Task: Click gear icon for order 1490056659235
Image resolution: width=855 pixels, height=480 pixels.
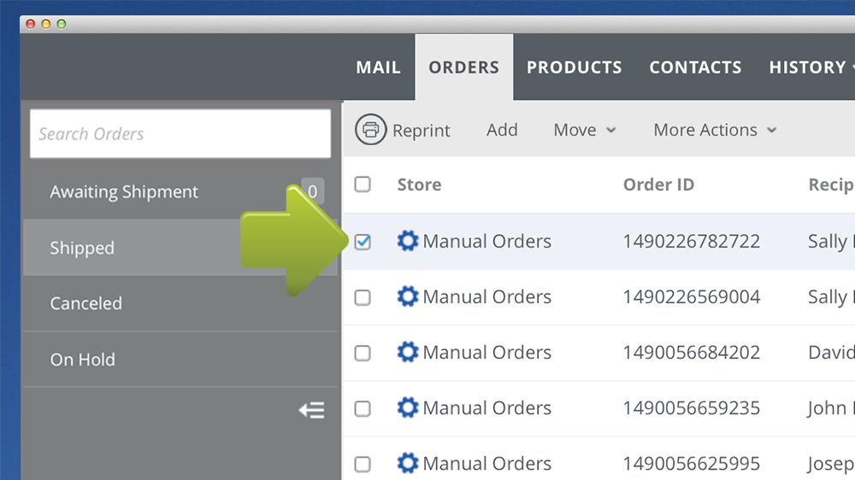Action: click(408, 408)
